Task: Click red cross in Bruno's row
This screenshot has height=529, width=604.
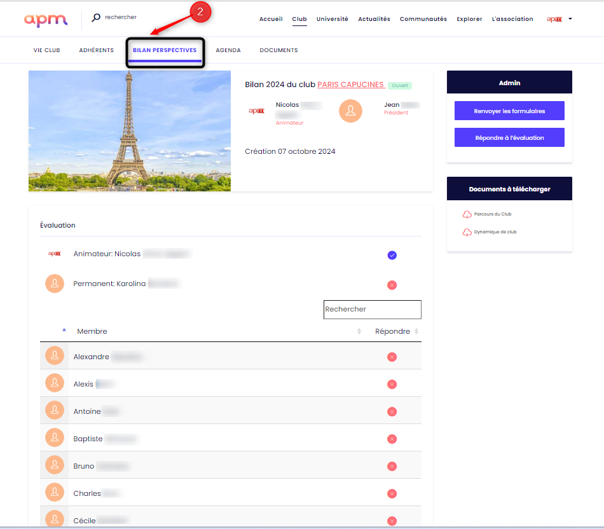Action: pos(392,466)
